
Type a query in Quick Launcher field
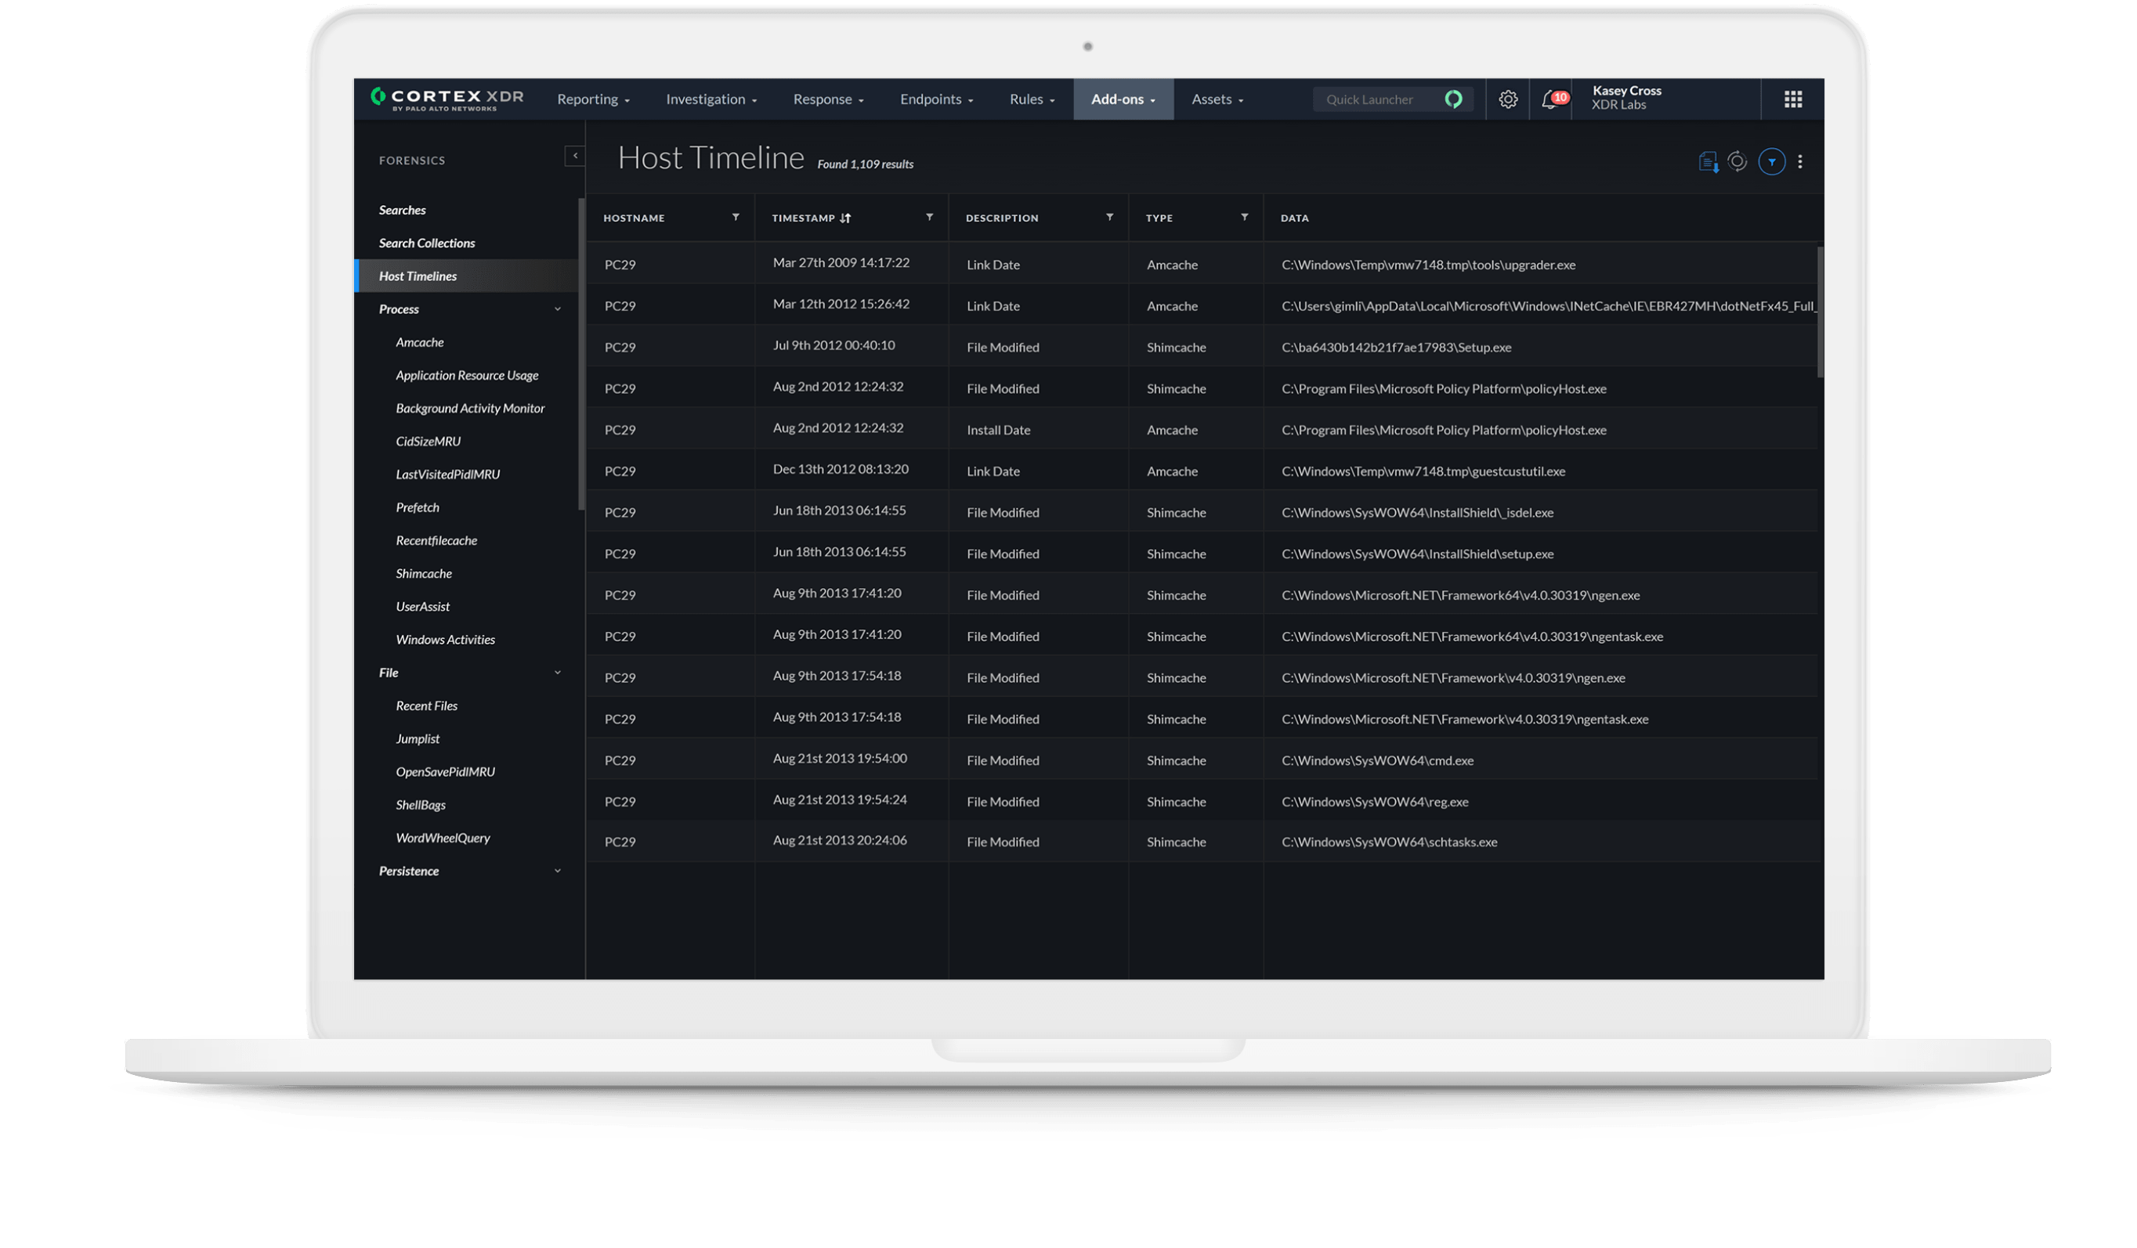(1374, 99)
